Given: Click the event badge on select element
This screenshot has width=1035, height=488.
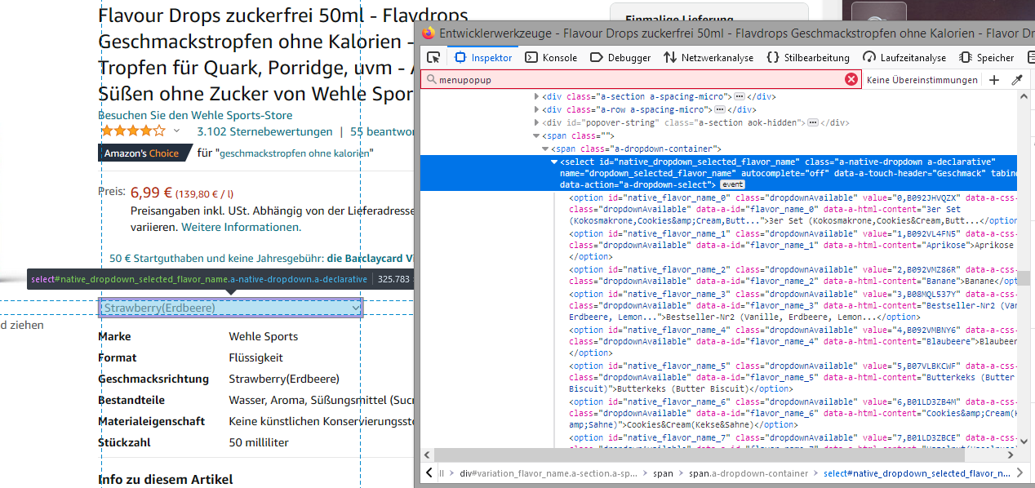Looking at the screenshot, I should tap(731, 185).
